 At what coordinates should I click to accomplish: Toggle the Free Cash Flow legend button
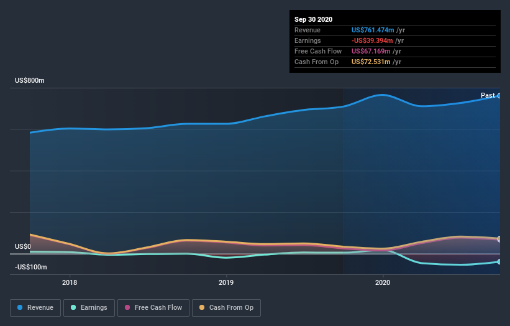point(153,308)
